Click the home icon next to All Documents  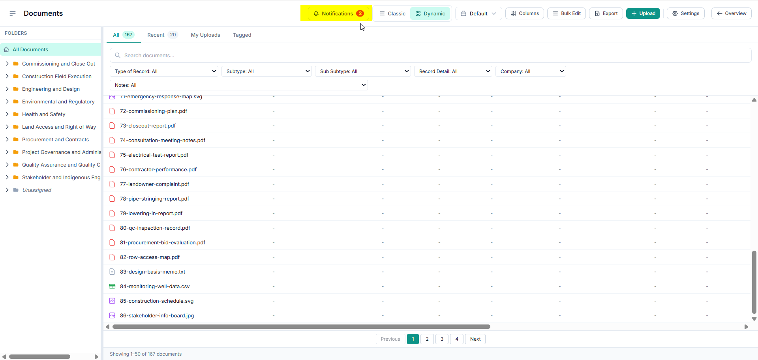[x=6, y=50]
